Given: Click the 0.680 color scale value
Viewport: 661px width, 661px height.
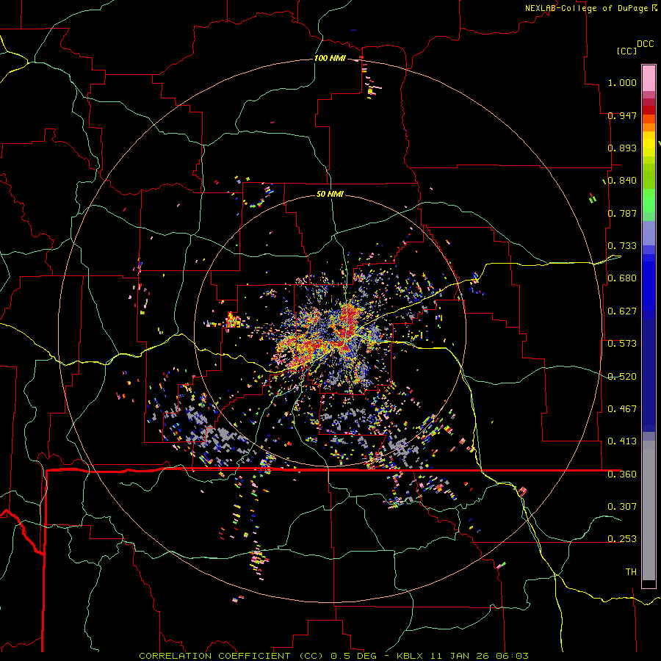Looking at the screenshot, I should 622,278.
